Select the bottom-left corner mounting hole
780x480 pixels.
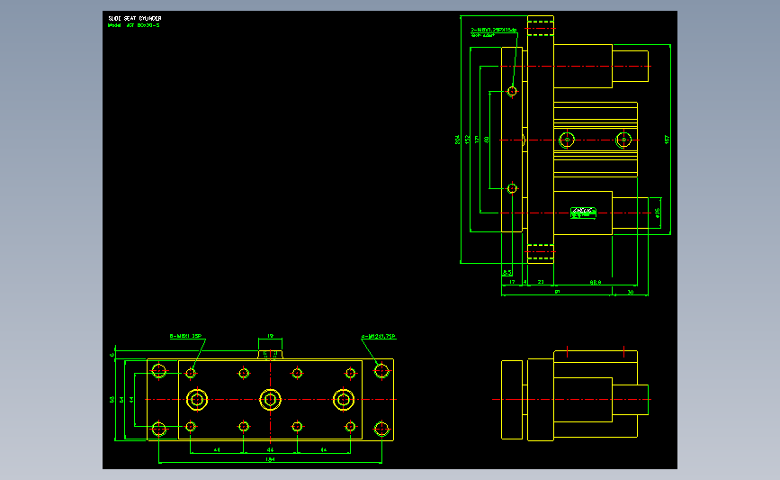pos(158,429)
